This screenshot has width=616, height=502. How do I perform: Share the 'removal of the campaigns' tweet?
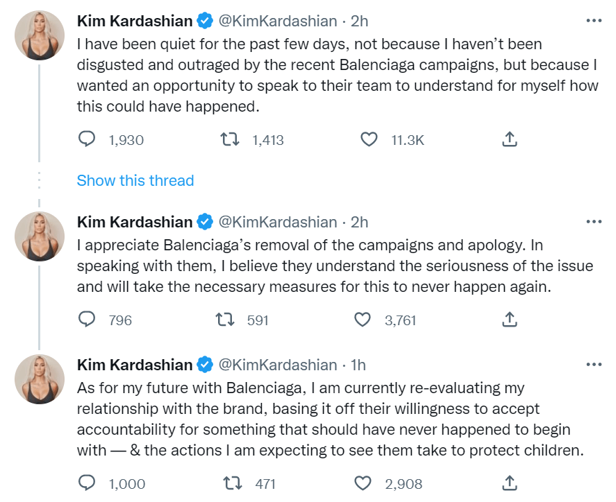510,319
